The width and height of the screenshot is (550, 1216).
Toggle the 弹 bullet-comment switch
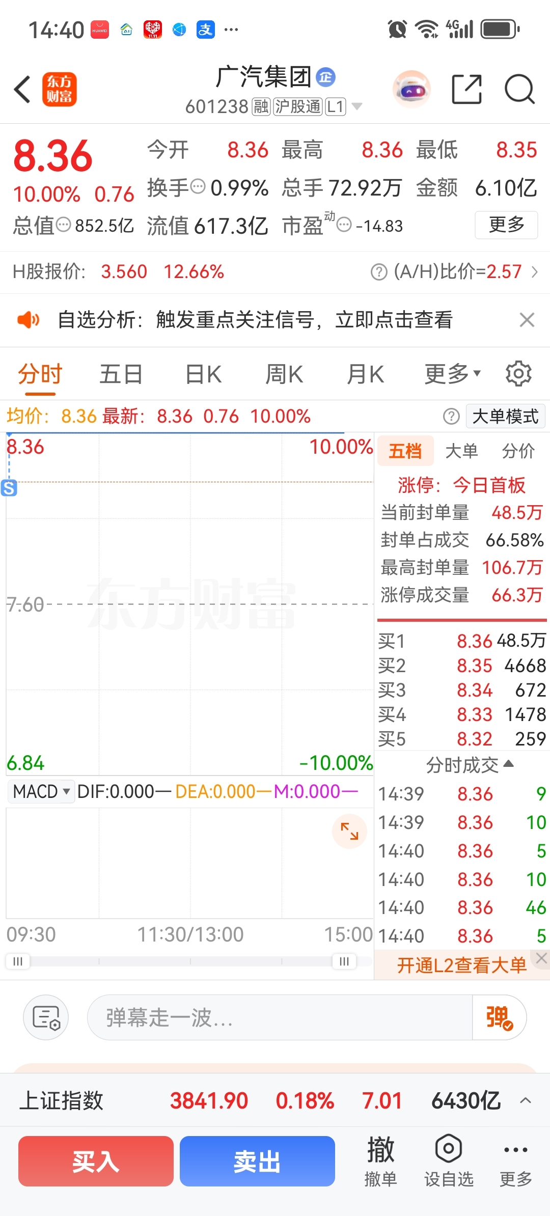499,1017
